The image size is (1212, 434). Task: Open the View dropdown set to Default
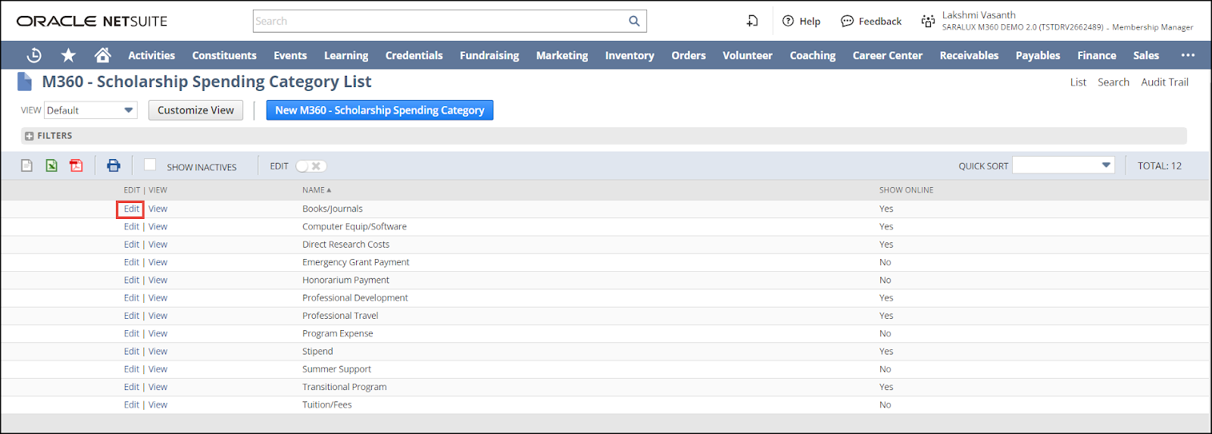90,111
